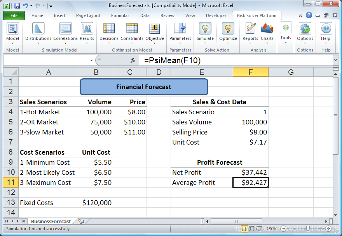Click the Correlations icon
This screenshot has width=342, height=236.
65,28
